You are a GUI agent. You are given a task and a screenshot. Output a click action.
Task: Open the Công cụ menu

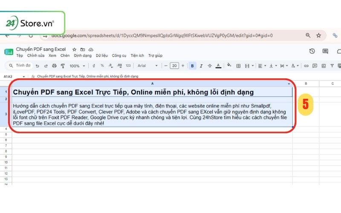119,56
